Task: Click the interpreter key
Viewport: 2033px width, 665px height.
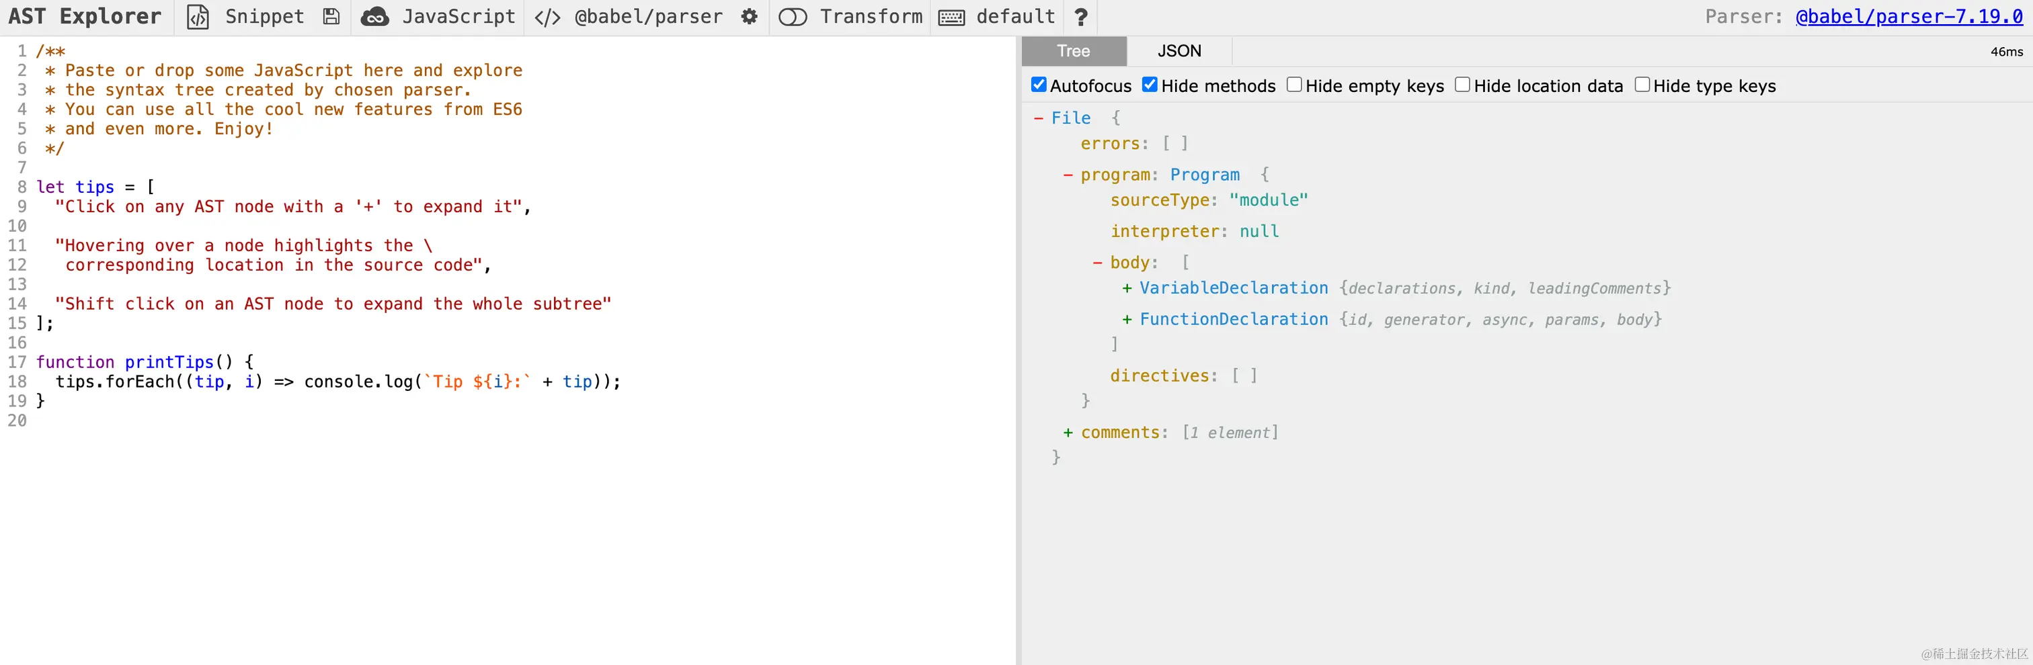Action: [1164, 232]
